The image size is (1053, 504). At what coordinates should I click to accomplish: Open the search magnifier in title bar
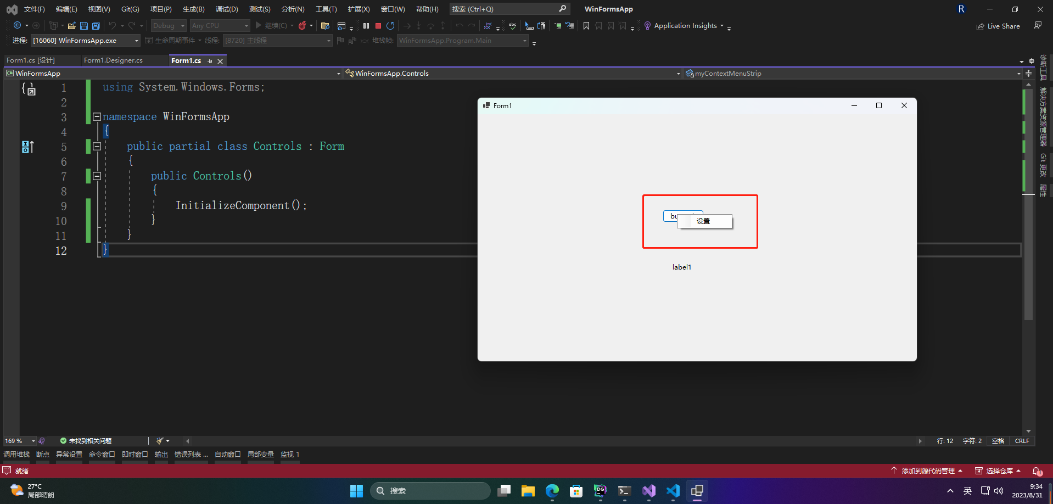click(562, 9)
